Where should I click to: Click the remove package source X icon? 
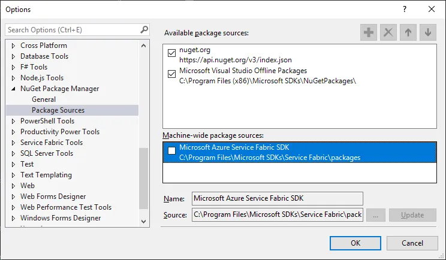[x=388, y=33]
